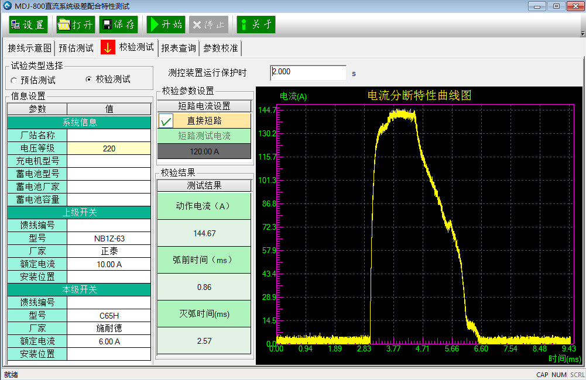Screen dimensions: 586x380
Task: Click the 上级开关 型号 cell NB1Z-63
Action: pos(109,239)
